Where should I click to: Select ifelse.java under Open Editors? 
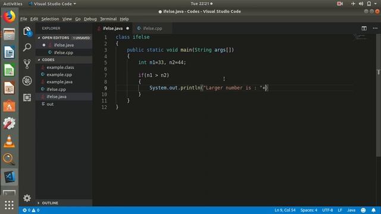click(64, 45)
